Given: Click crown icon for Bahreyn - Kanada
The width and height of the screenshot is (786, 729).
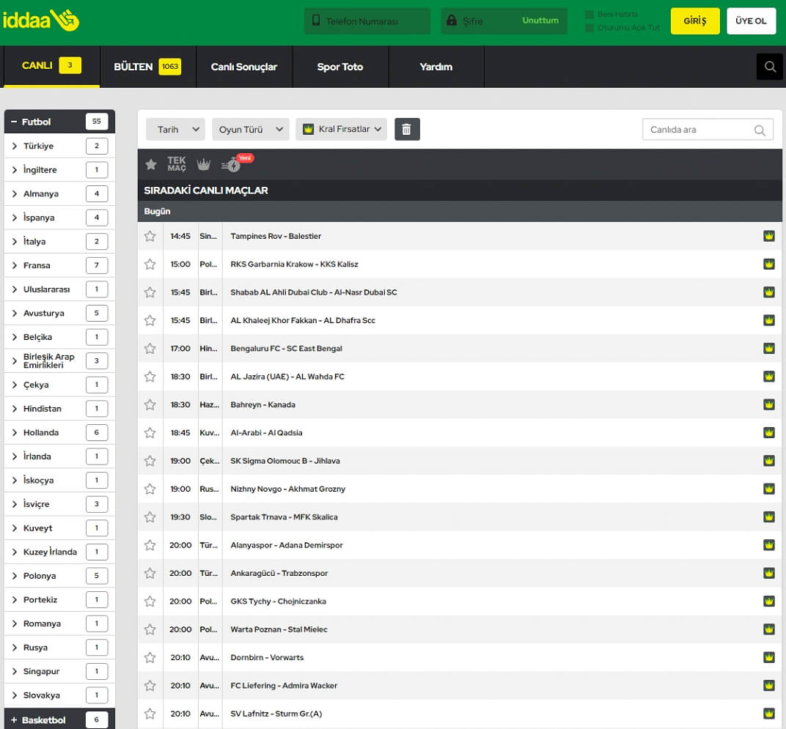Looking at the screenshot, I should (x=769, y=404).
